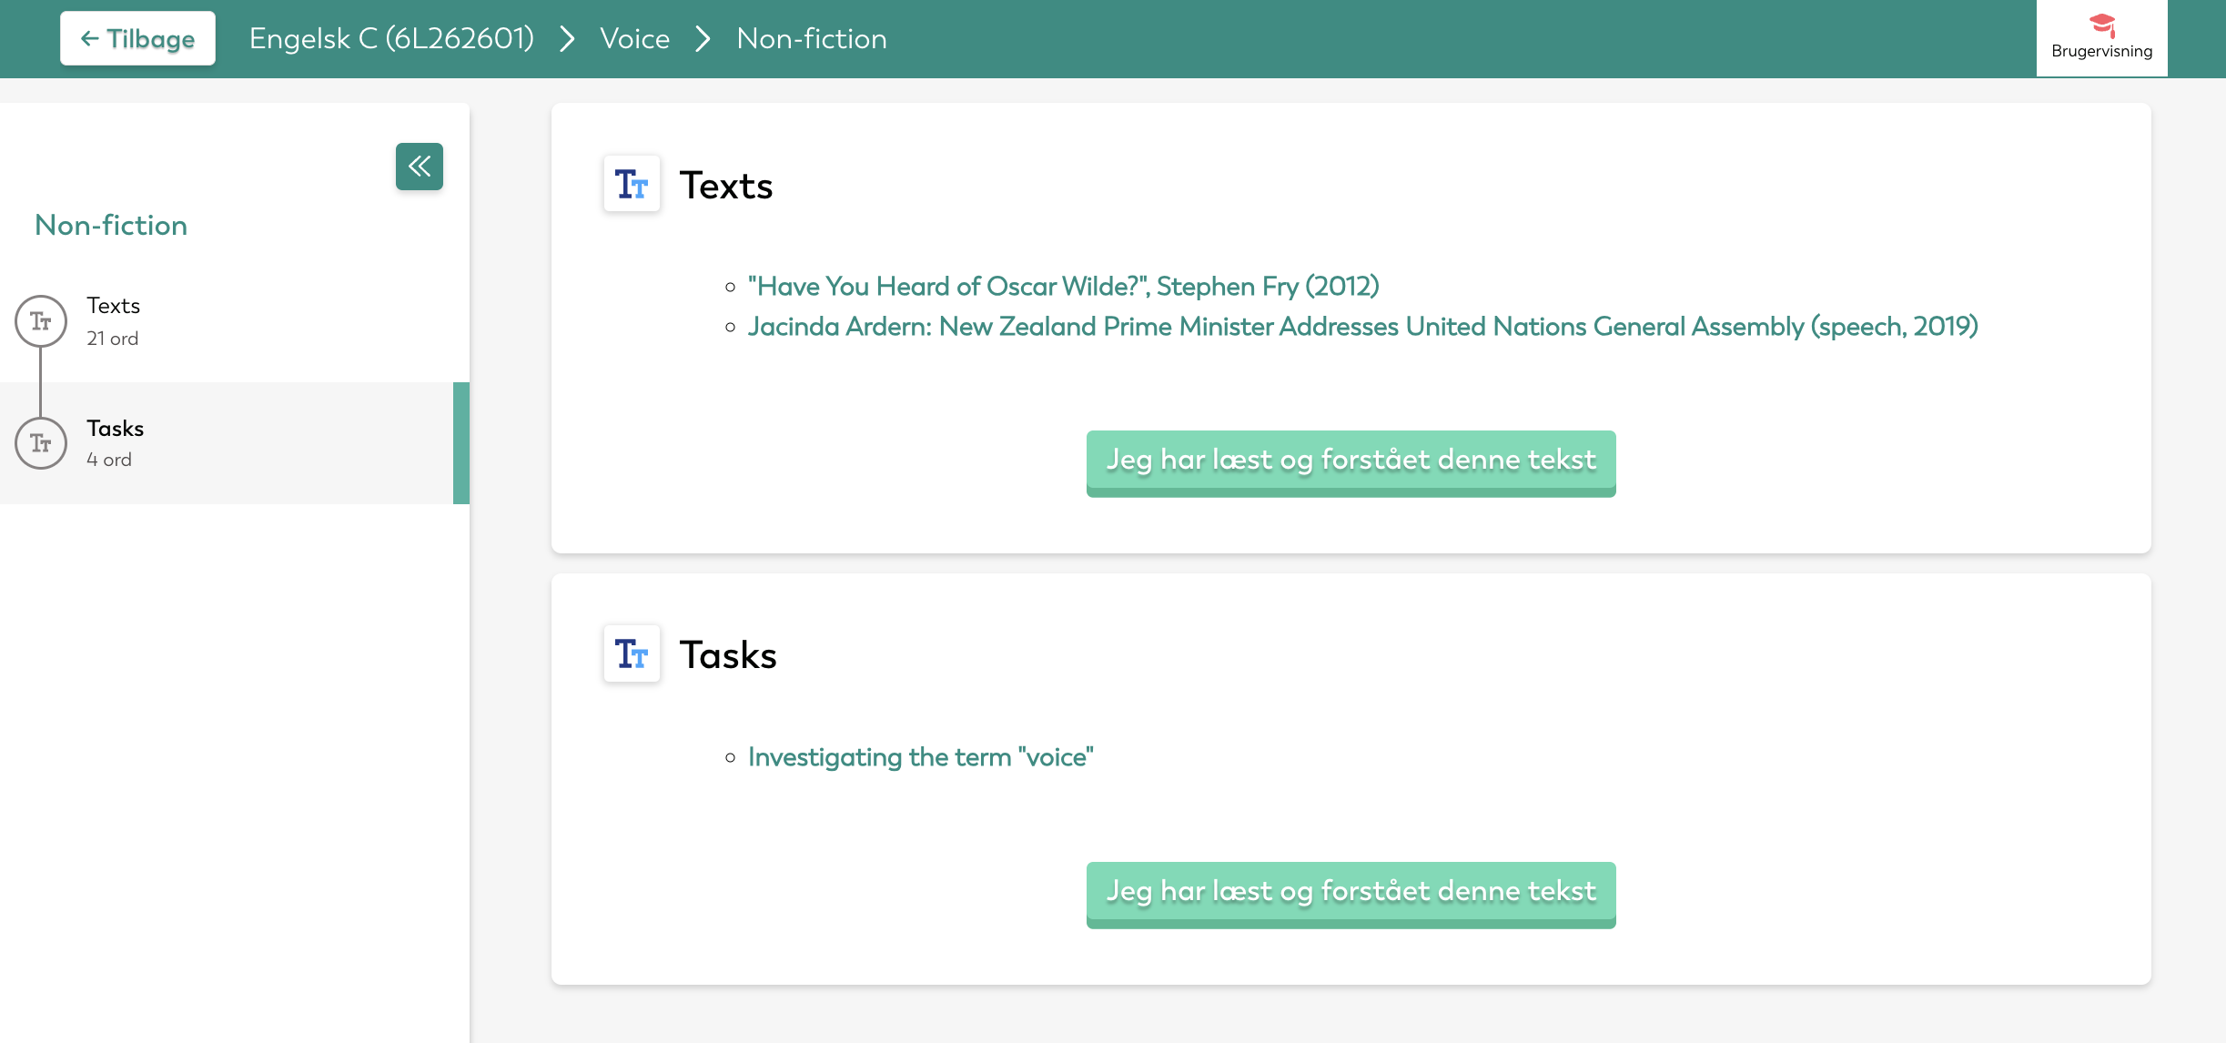Click the Tilbage back button

(x=138, y=38)
